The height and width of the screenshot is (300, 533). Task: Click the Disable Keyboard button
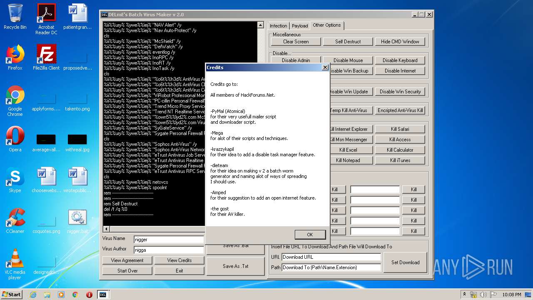[x=400, y=60]
